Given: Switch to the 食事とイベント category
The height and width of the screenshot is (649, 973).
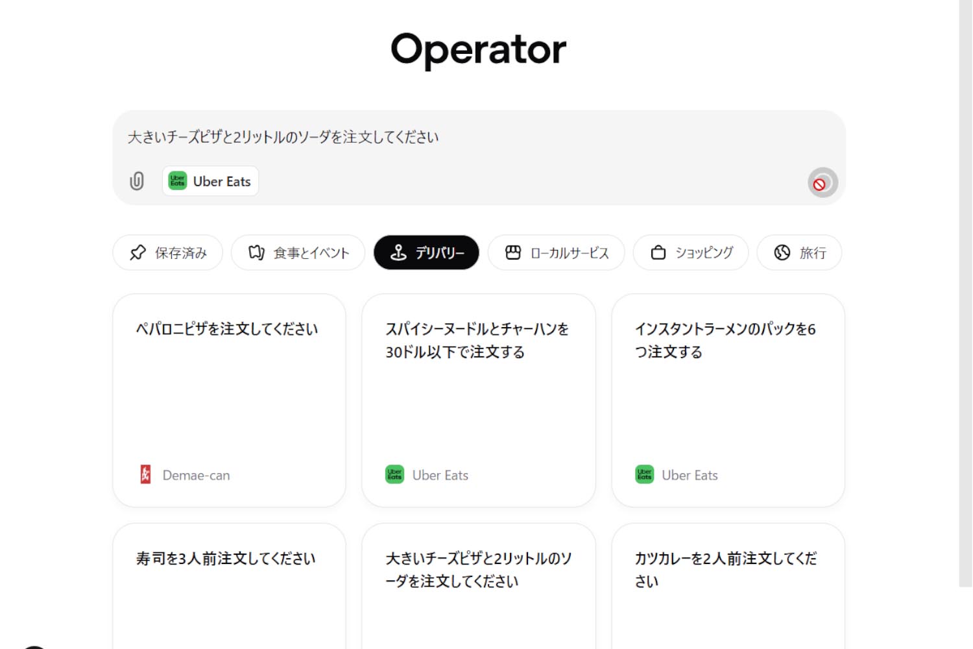Looking at the screenshot, I should click(298, 252).
